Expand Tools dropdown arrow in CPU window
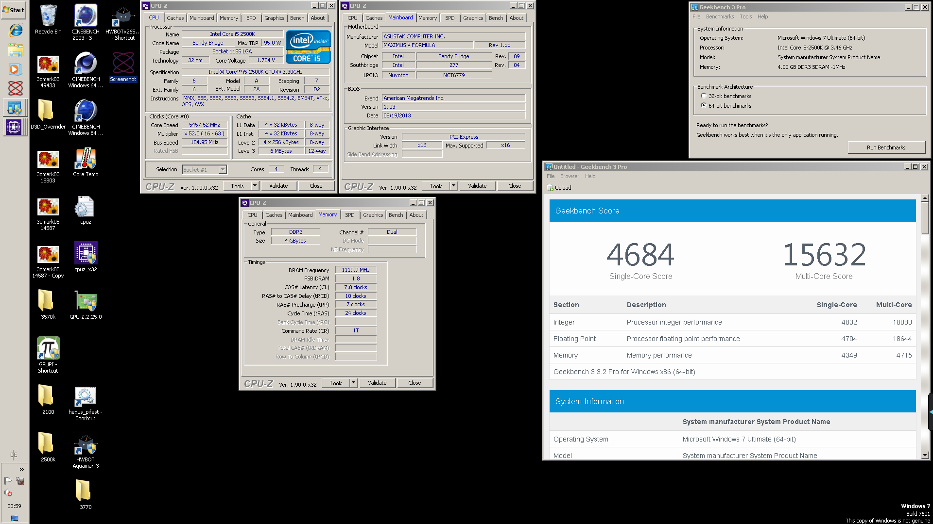This screenshot has width=933, height=524. (x=255, y=186)
